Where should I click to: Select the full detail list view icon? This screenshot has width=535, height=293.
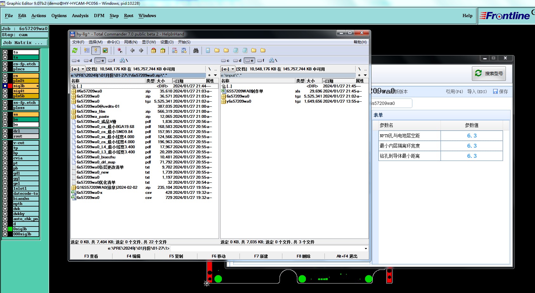(96, 50)
